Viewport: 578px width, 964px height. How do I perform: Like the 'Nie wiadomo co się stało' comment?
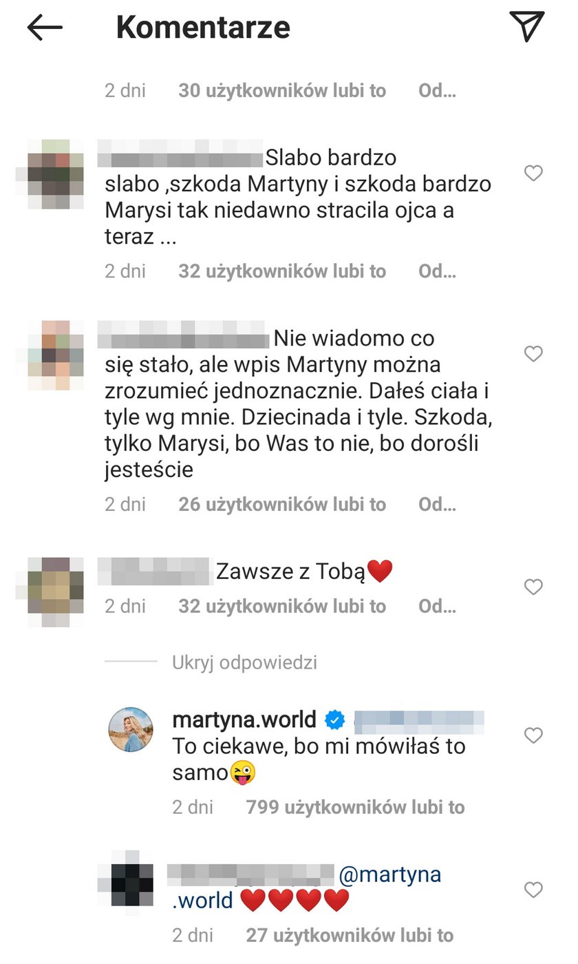click(534, 354)
